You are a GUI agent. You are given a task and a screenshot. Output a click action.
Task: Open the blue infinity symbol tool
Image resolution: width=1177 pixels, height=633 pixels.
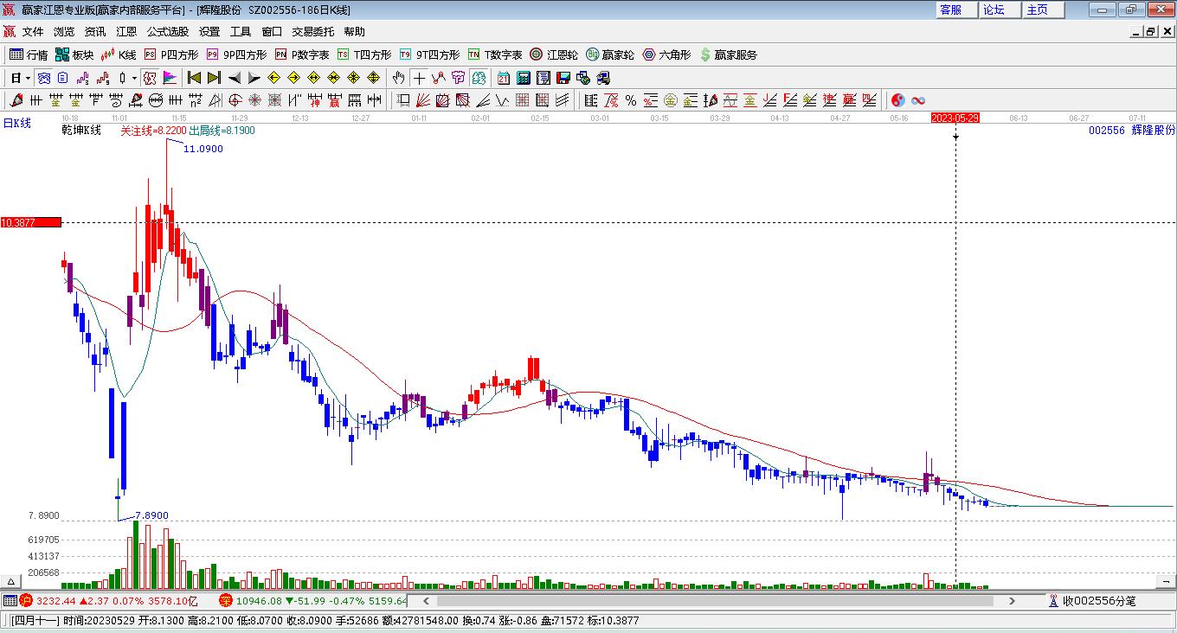coord(918,100)
